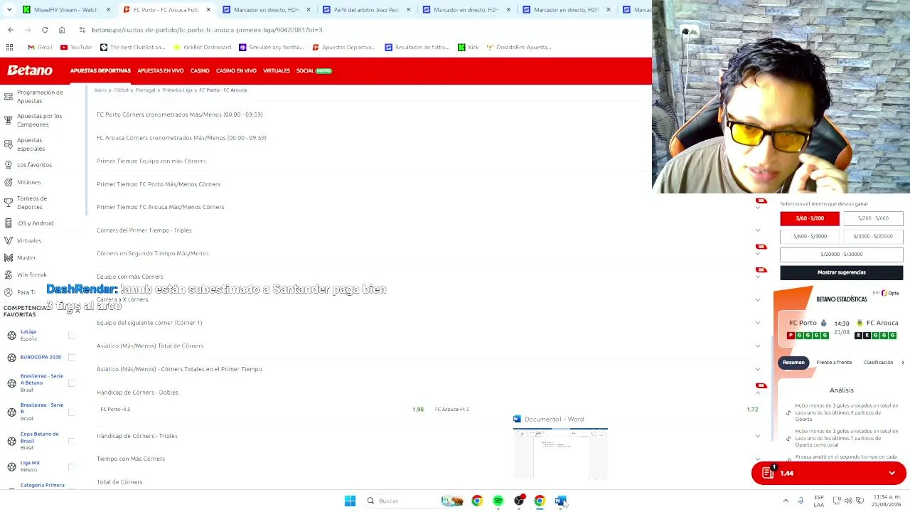This screenshot has width=910, height=512.
Task: Open the Windows Start menu
Action: coord(350,501)
